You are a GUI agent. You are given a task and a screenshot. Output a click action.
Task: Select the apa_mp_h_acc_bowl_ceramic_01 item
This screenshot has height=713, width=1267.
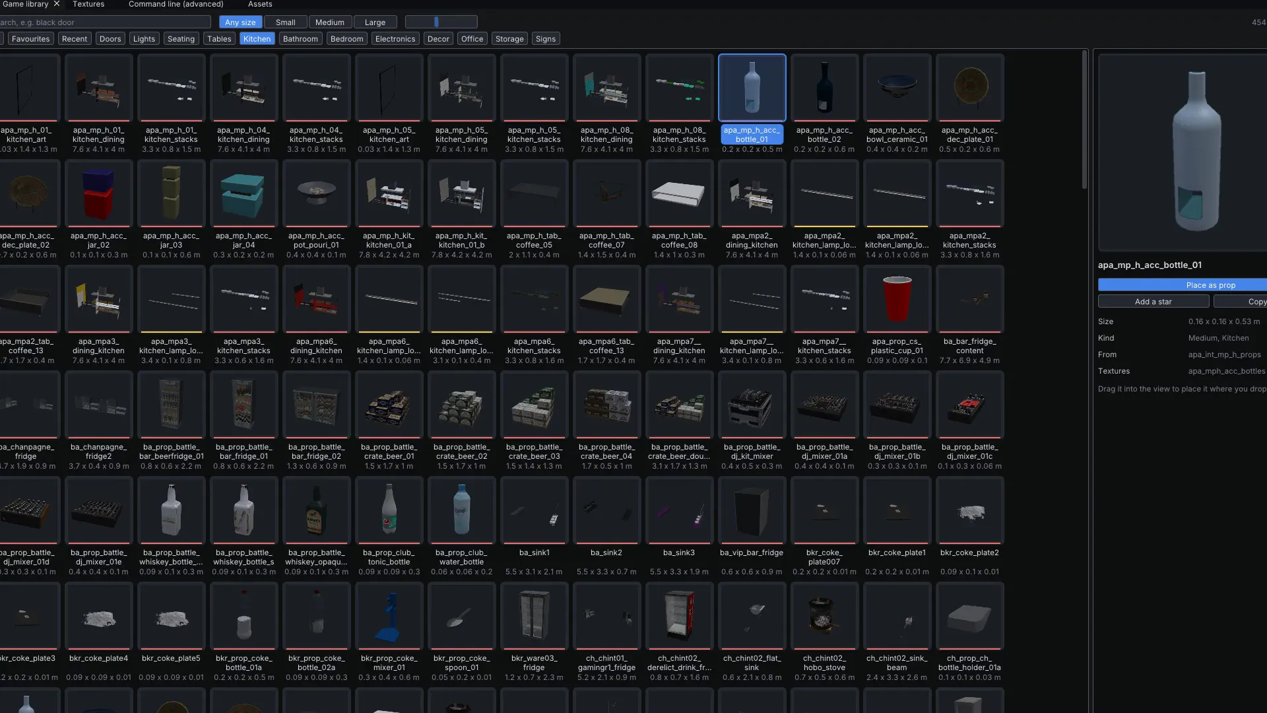coord(897,88)
